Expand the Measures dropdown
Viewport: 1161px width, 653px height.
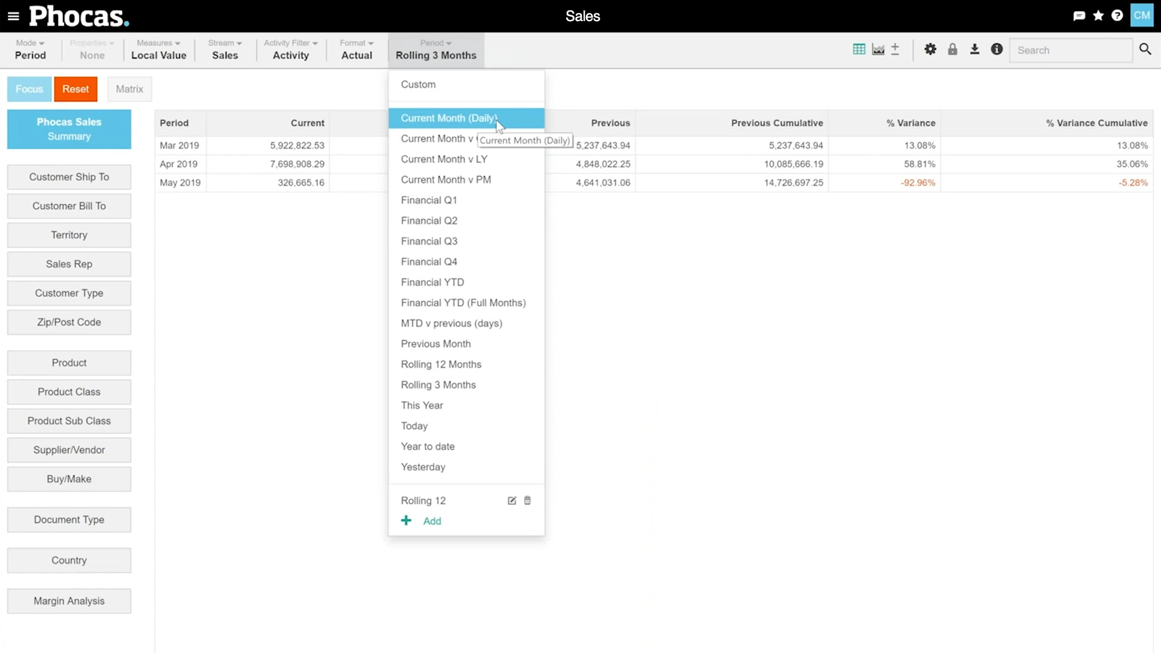[x=158, y=50]
